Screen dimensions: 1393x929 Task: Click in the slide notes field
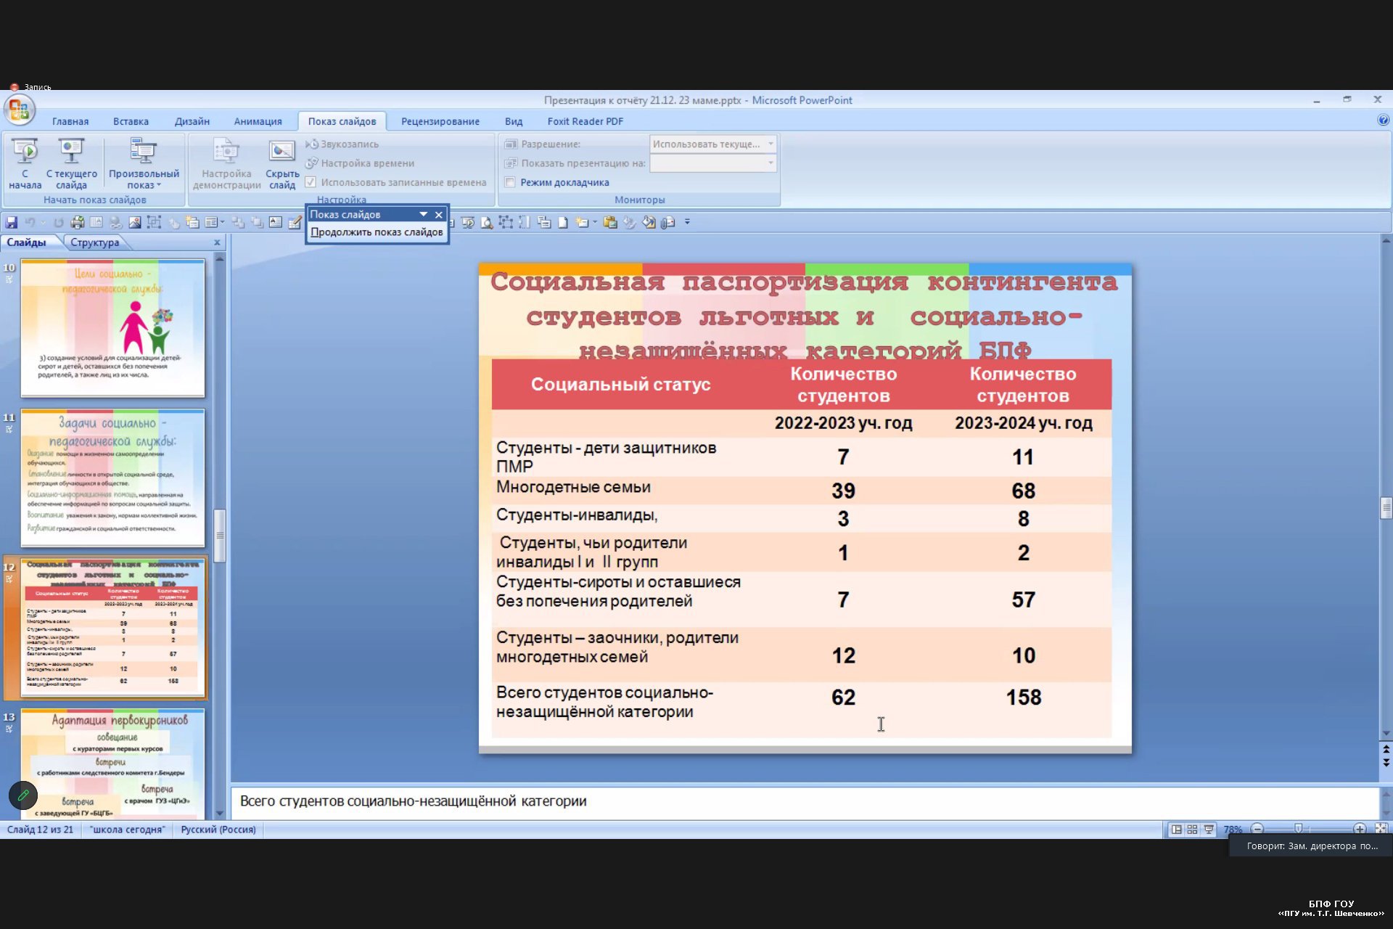[804, 802]
